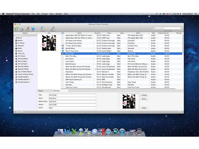Click the Change artwork button
The height and width of the screenshot is (149, 199).
click(x=144, y=95)
